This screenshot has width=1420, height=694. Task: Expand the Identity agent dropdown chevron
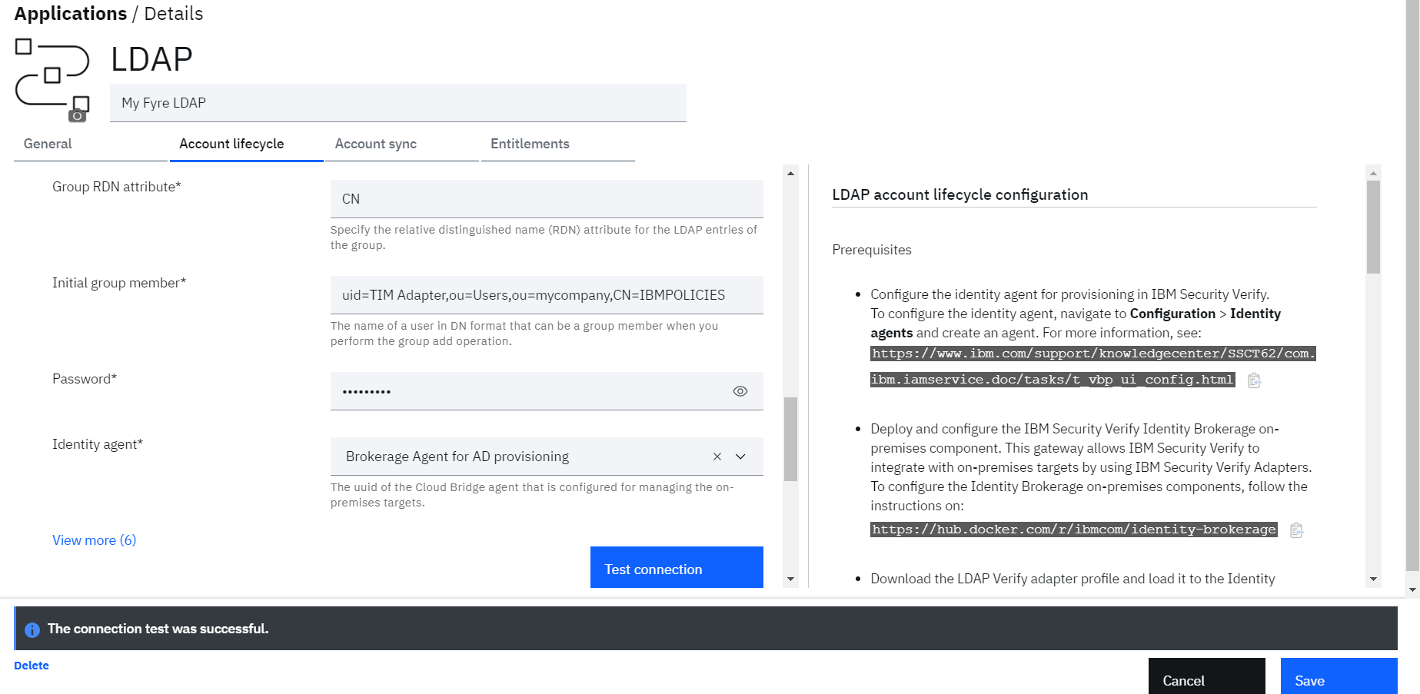741,457
